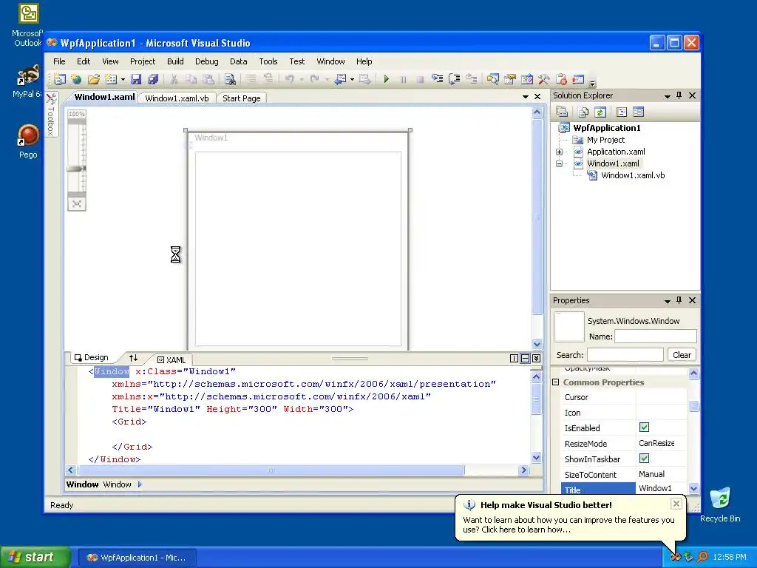Open the Debug menu
This screenshot has height=568, width=757.
coord(207,61)
